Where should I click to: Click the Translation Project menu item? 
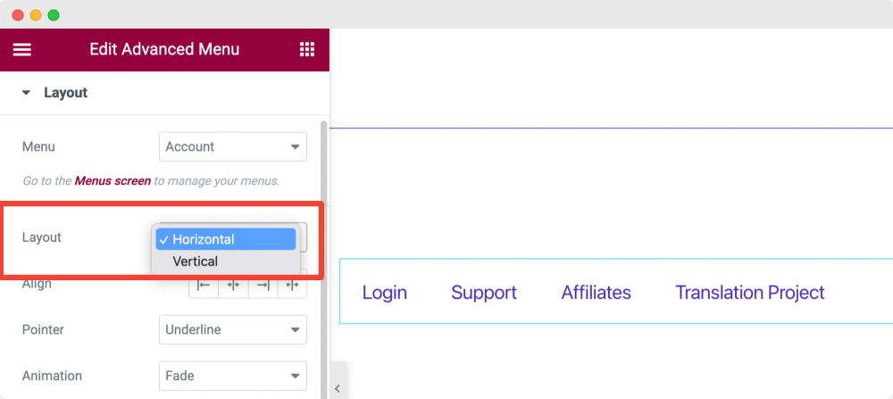point(750,293)
